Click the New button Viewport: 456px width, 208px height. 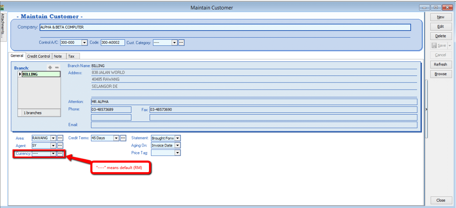click(x=441, y=17)
